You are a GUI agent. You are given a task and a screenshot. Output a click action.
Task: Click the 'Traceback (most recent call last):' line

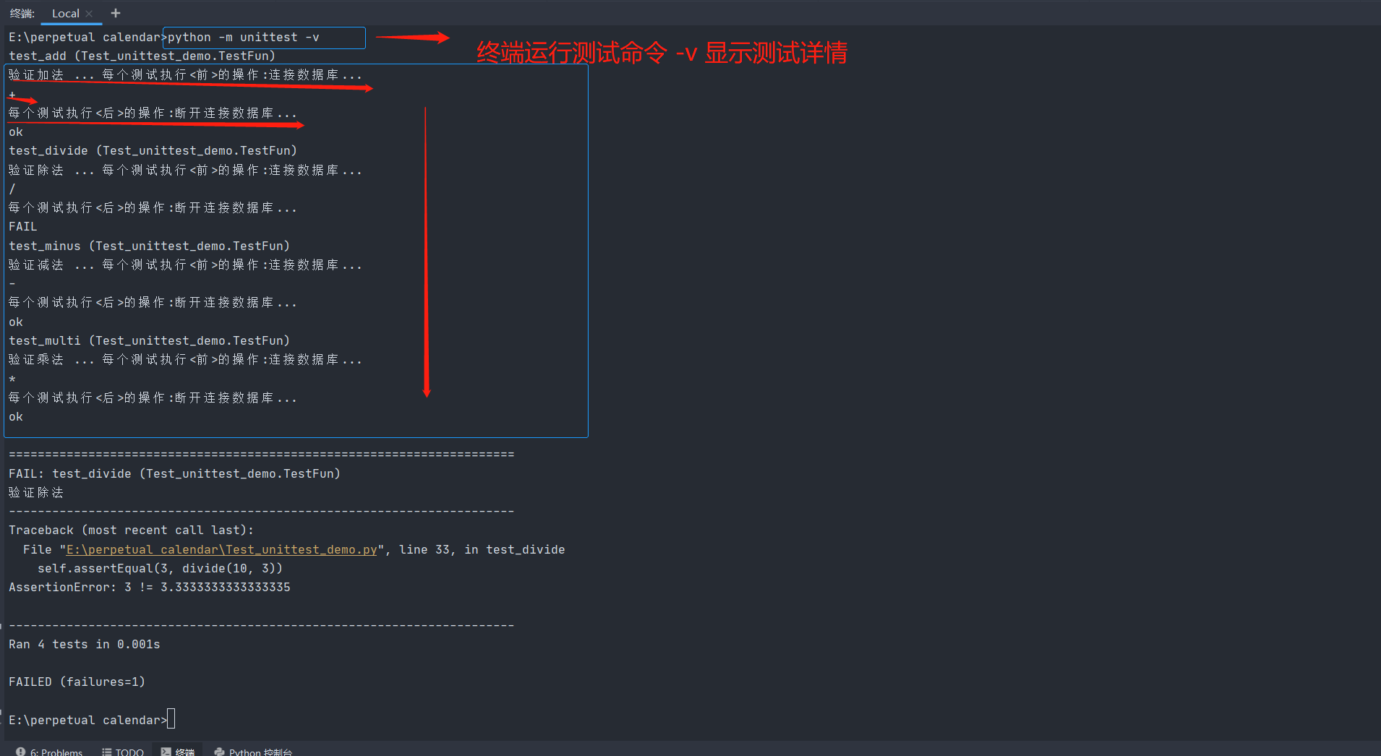(132, 531)
